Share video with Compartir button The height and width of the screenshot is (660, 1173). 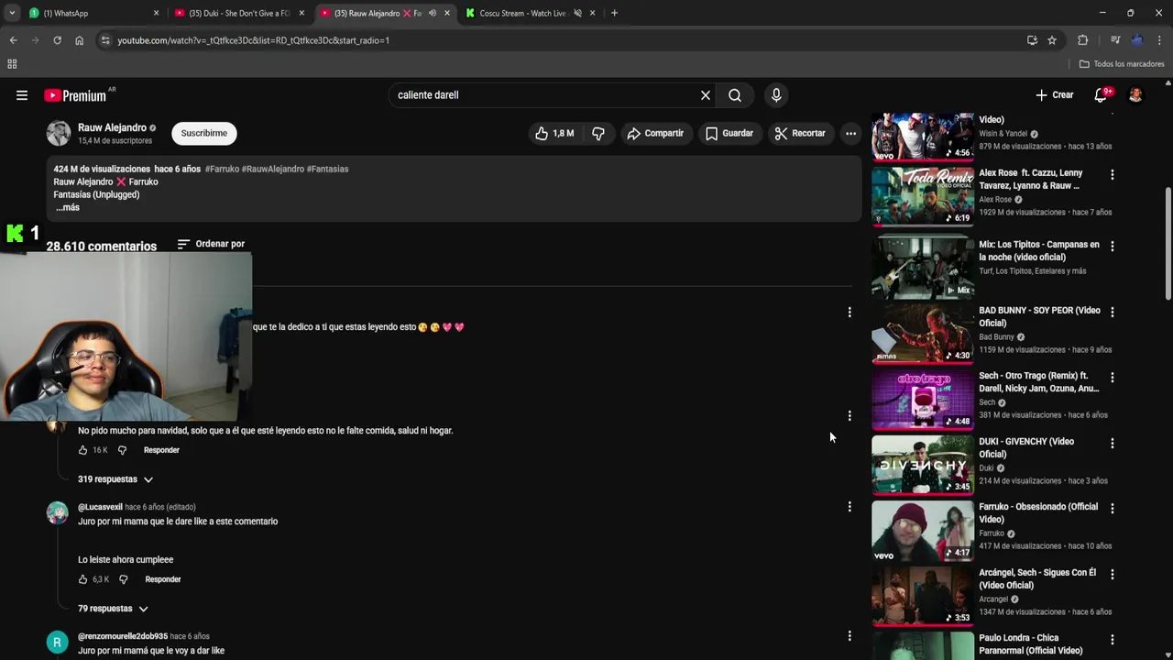pos(655,133)
